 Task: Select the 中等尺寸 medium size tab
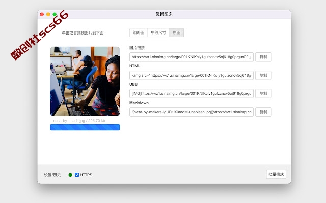coord(158,32)
